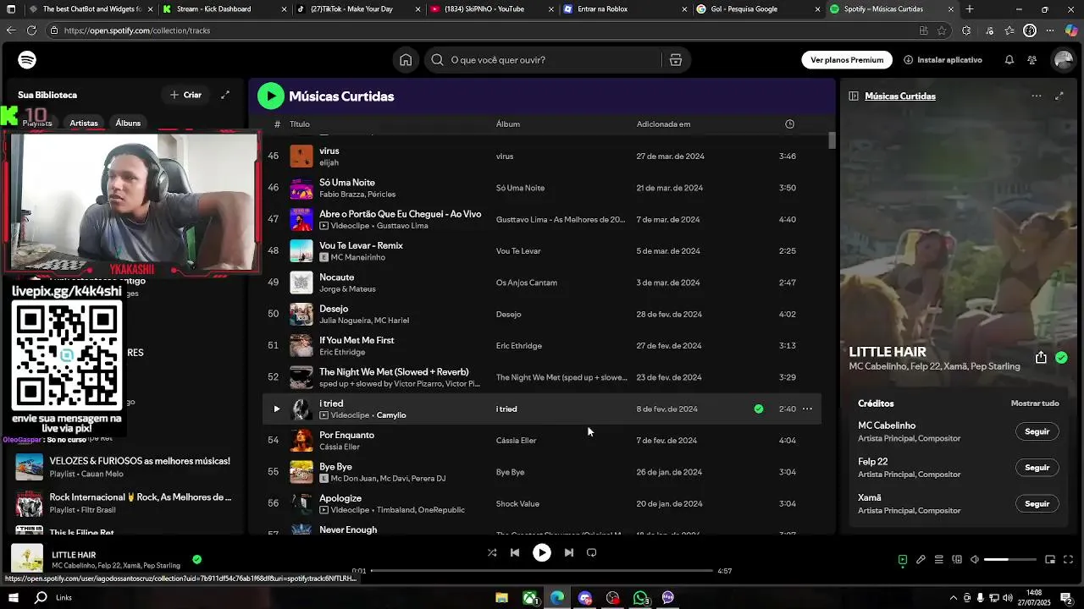Hide the now playing panel icon
Screen dimensions: 1084x609
tap(854, 96)
